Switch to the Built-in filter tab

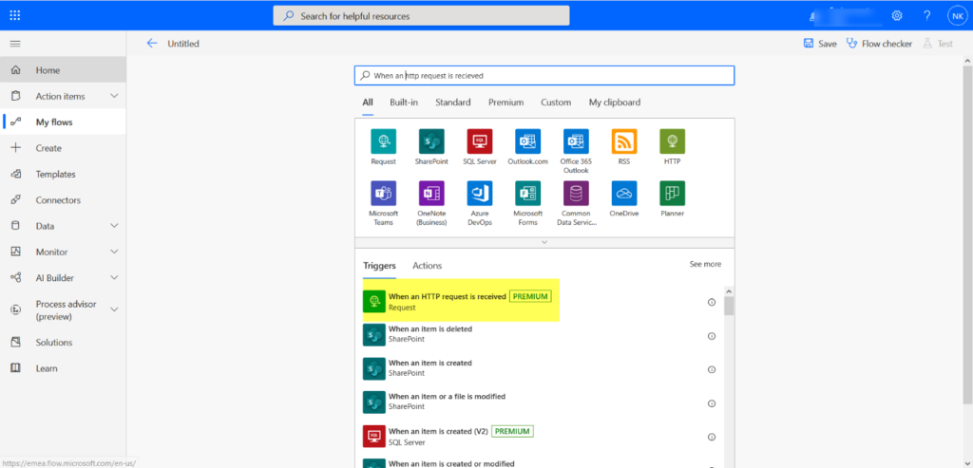[404, 103]
